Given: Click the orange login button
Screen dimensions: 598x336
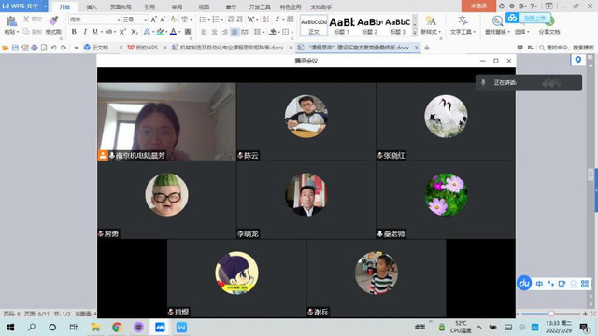Looking at the screenshot, I should (x=478, y=7).
